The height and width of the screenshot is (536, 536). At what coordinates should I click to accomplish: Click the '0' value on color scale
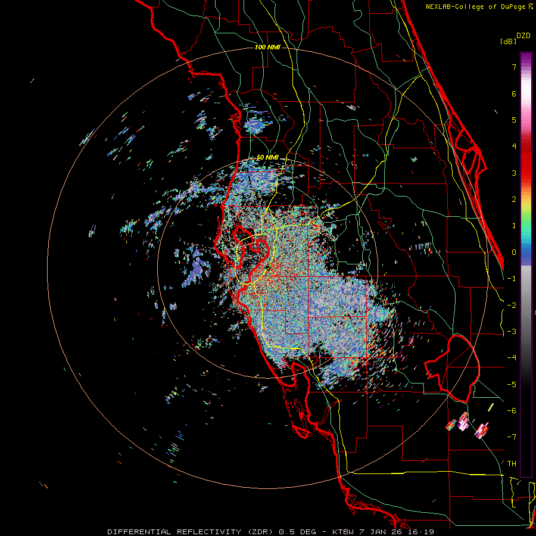pyautogui.click(x=514, y=253)
